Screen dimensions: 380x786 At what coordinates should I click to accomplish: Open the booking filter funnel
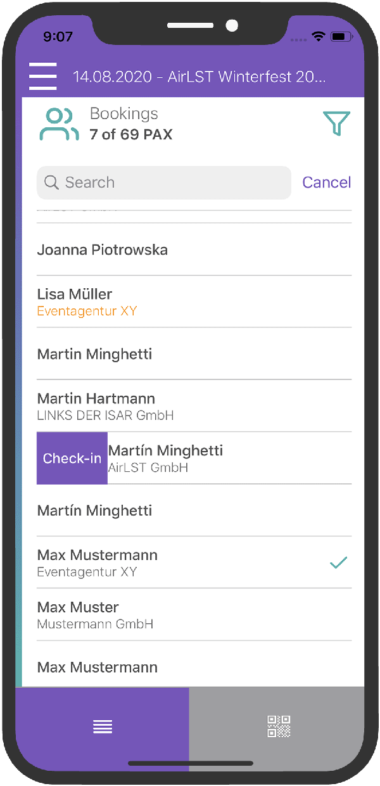pos(336,124)
